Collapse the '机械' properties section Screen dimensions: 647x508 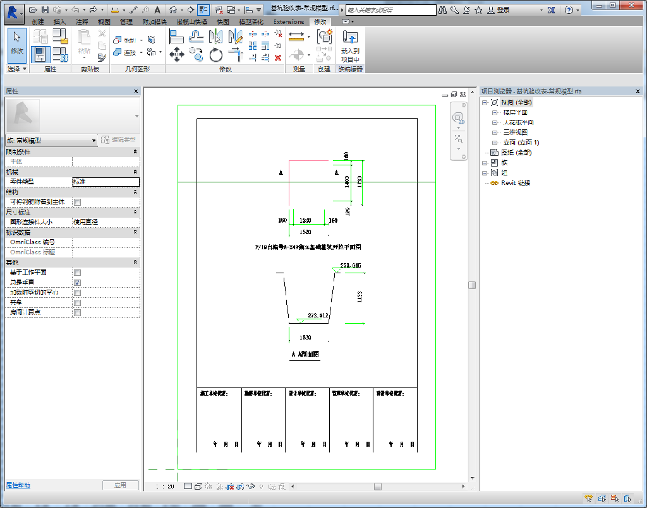pyautogui.click(x=135, y=172)
